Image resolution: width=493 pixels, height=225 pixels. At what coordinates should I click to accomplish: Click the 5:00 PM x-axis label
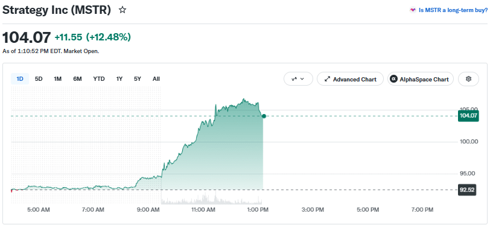368,209
